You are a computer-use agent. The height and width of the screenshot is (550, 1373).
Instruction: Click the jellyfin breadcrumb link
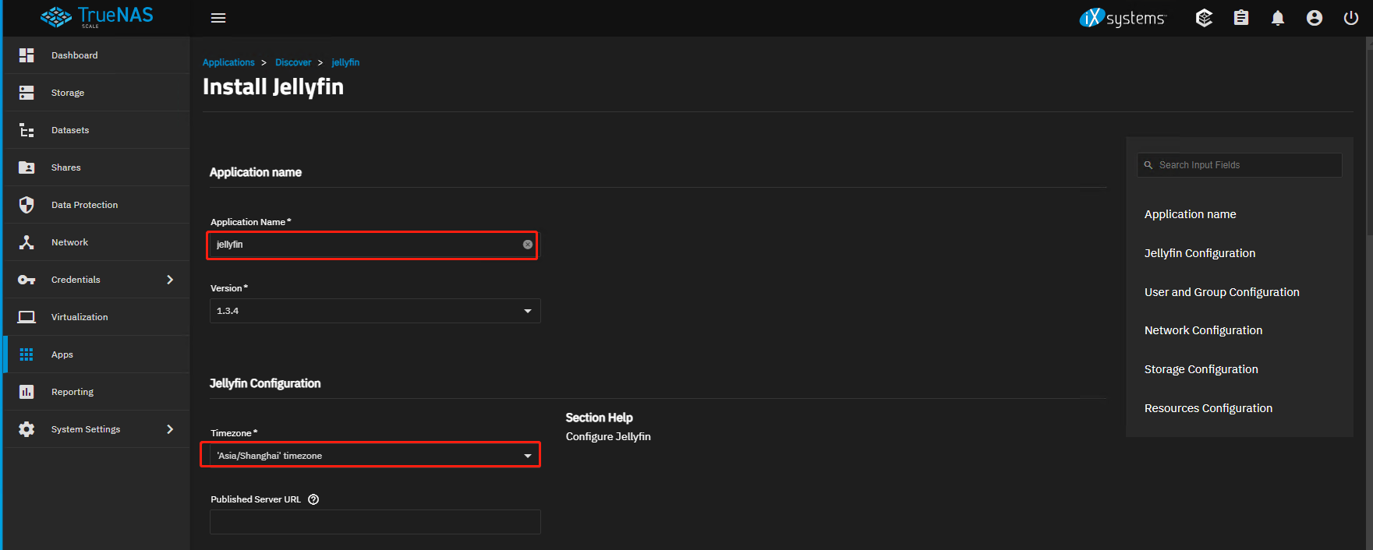(x=345, y=62)
